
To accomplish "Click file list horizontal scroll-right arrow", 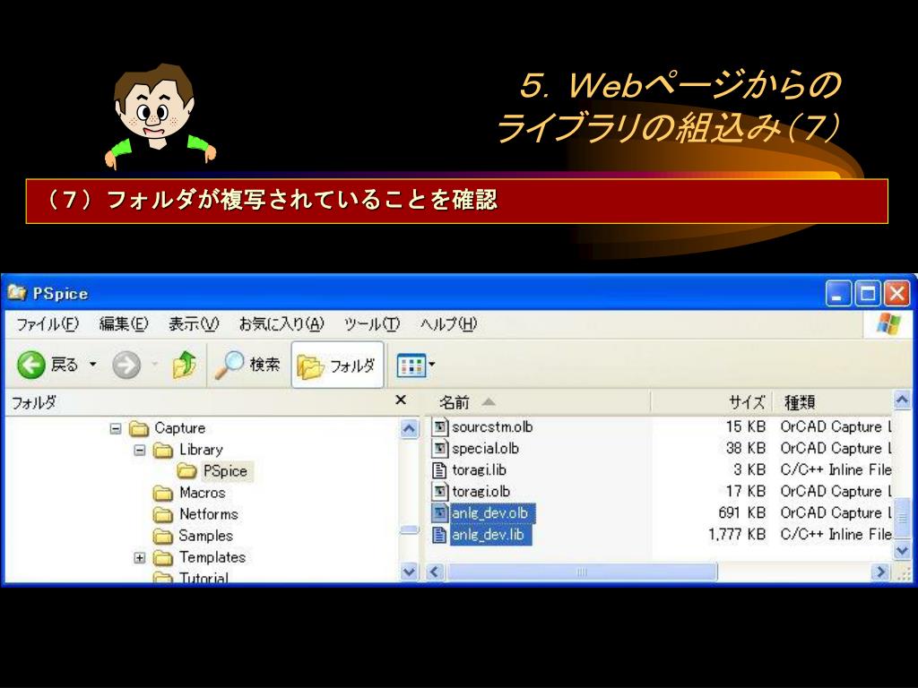I will 880,572.
